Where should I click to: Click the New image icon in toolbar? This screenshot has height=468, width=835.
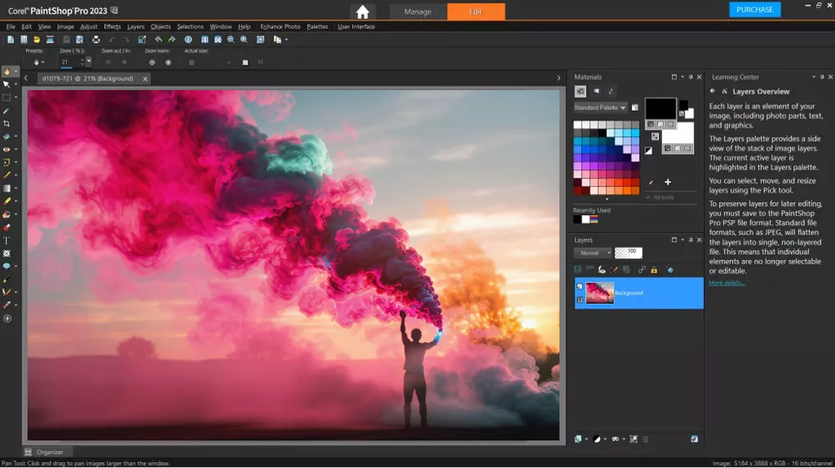point(11,39)
